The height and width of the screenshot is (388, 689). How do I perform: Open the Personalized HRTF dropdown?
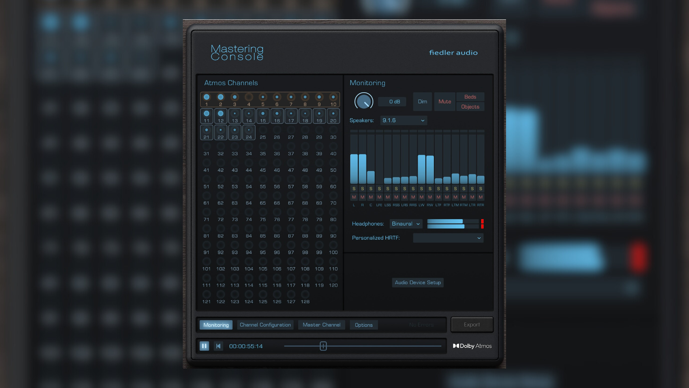pos(448,237)
